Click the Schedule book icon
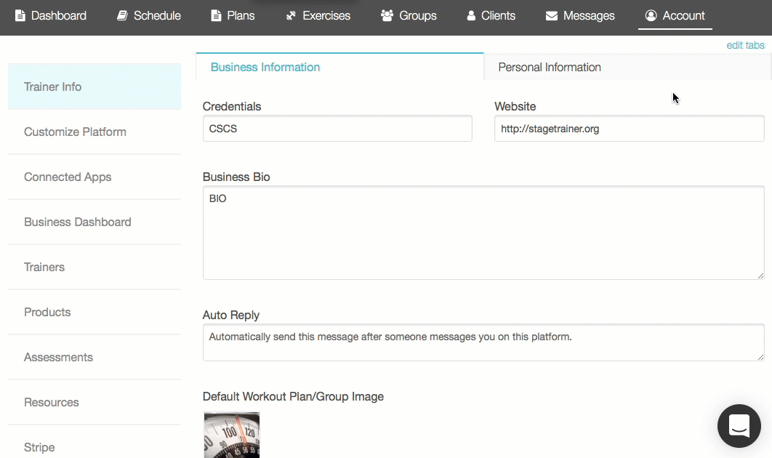Screen dimensions: 772x458 point(123,15)
